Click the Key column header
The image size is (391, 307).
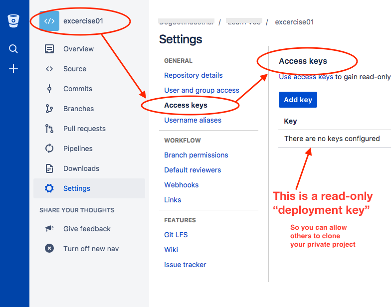[290, 121]
